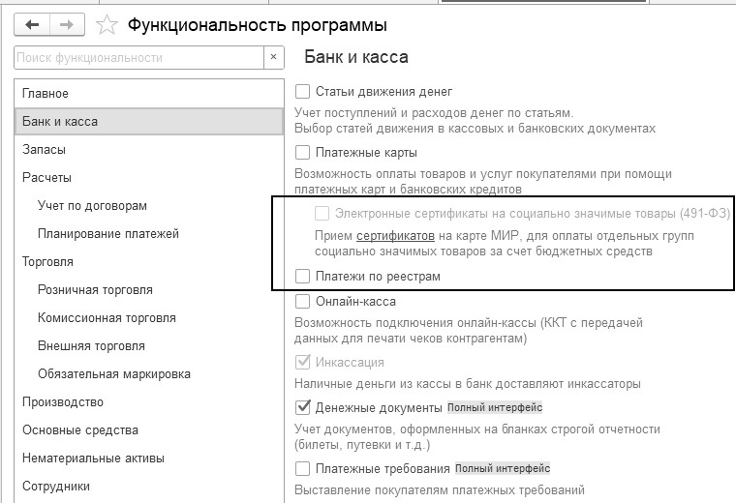Click description 'Наличные деньги из кассы в банк доставляют инкассаторы'

point(468,384)
